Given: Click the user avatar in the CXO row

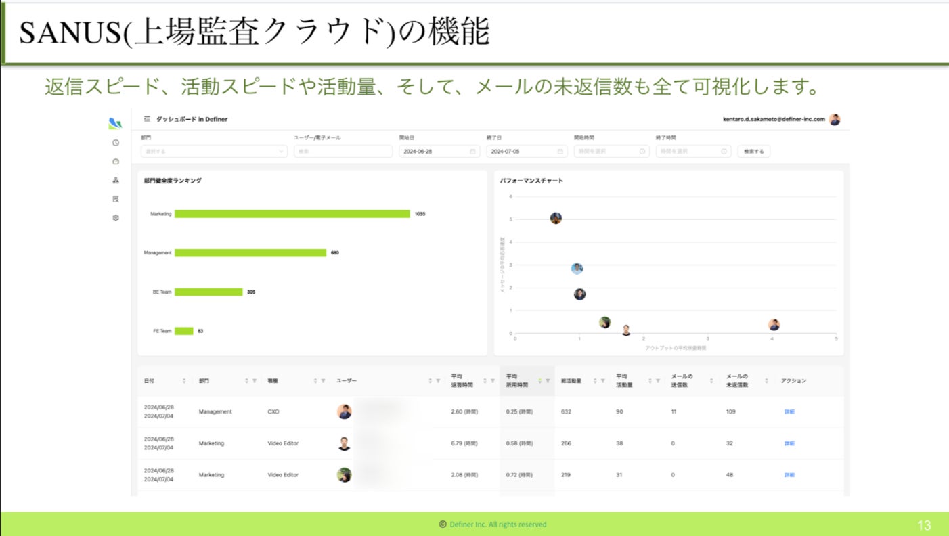Looking at the screenshot, I should (x=345, y=411).
